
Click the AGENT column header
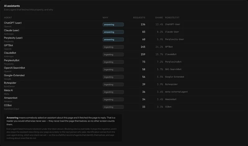[x=8, y=18]
